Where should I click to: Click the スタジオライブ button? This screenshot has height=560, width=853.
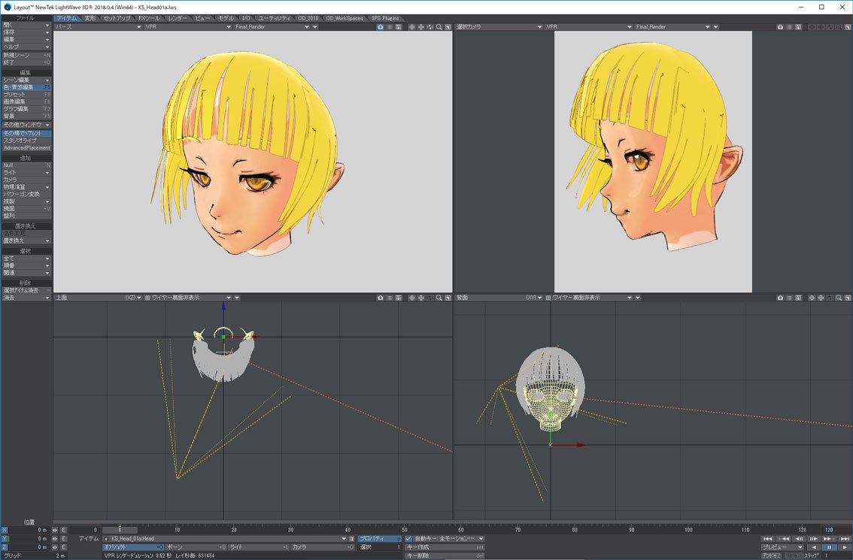pyautogui.click(x=26, y=141)
